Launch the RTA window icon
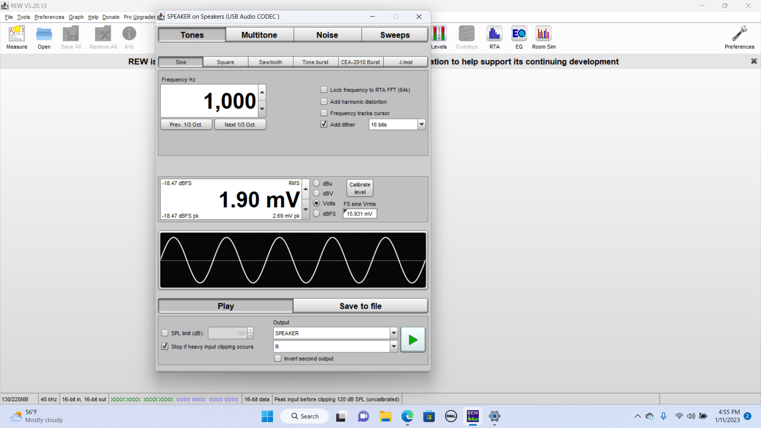Screen dimensions: 761x428 [x=494, y=38]
